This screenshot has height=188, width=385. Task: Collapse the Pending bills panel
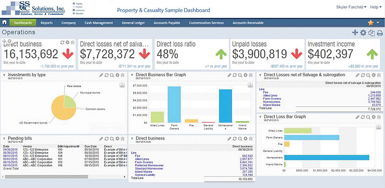(x=4, y=138)
